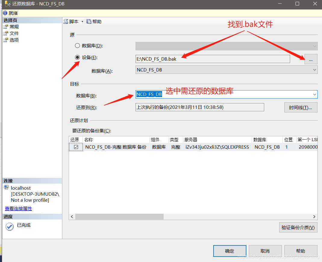Open the 常规 page

pos(14,27)
